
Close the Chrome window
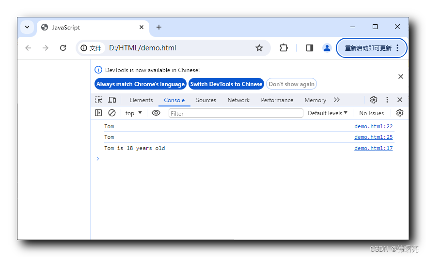coord(397,27)
